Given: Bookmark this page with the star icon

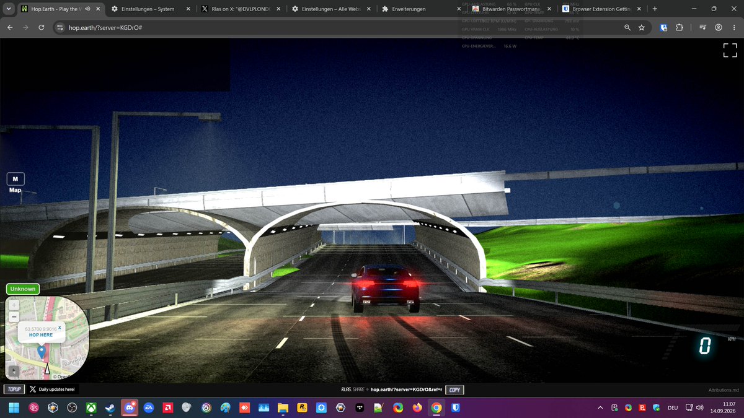Looking at the screenshot, I should [642, 28].
